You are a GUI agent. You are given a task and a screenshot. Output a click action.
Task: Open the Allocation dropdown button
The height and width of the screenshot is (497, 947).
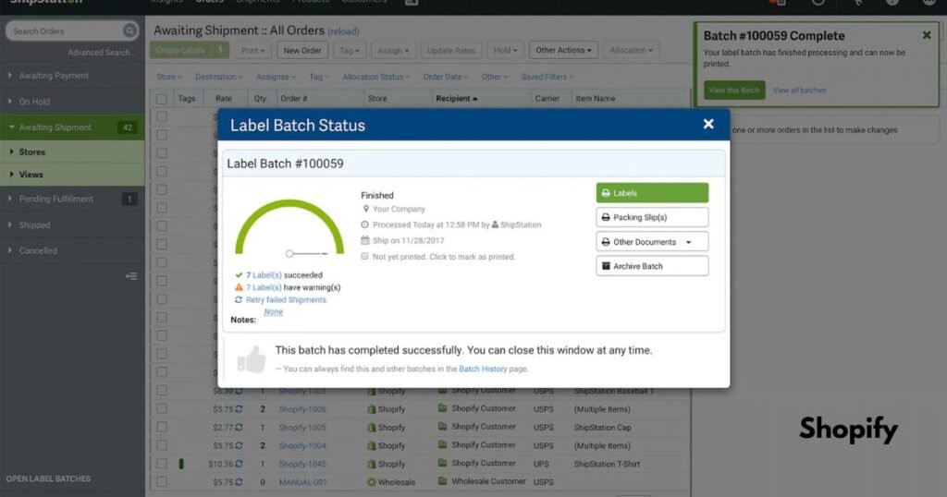coord(631,50)
